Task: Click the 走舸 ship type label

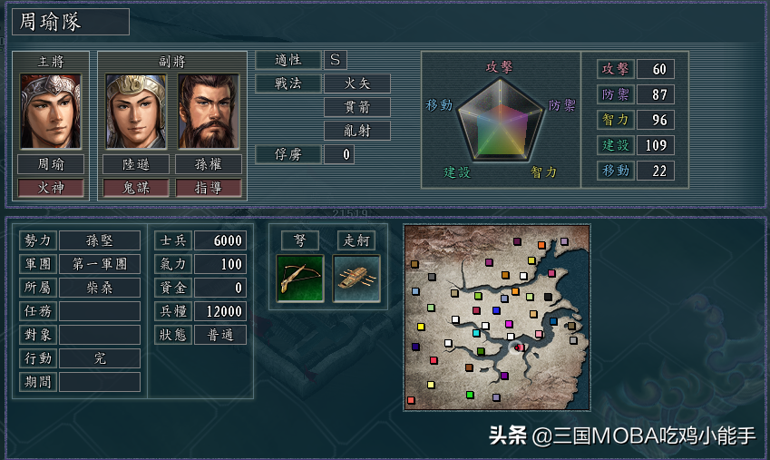Action: coord(356,240)
